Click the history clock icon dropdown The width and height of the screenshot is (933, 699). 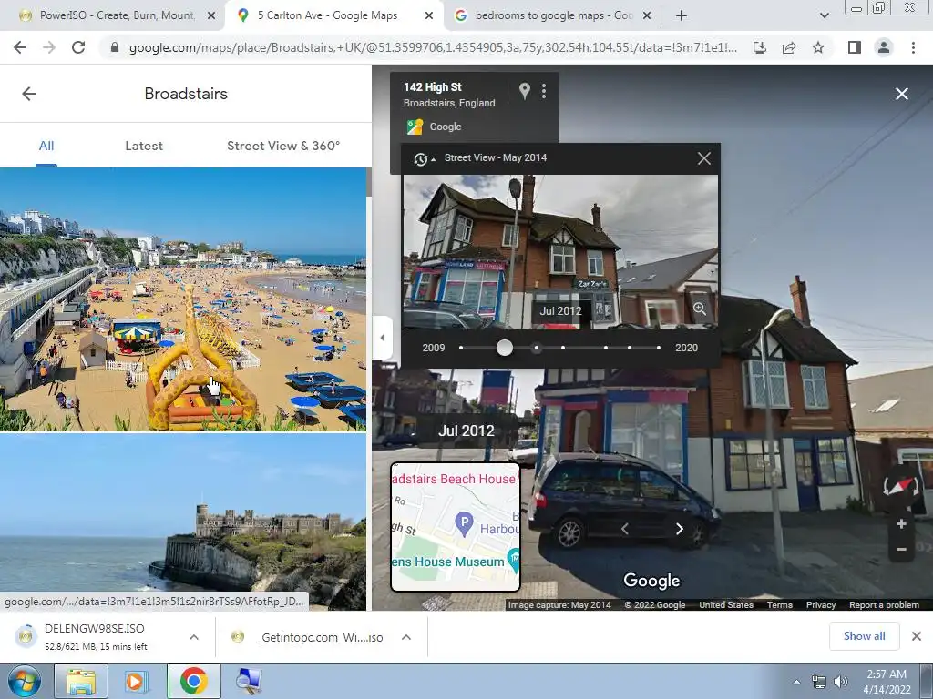click(x=425, y=158)
